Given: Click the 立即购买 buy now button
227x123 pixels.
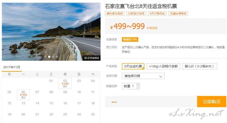Looking at the screenshot, I should tap(211, 102).
